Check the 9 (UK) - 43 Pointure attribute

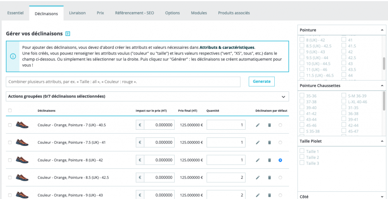tap(302, 51)
